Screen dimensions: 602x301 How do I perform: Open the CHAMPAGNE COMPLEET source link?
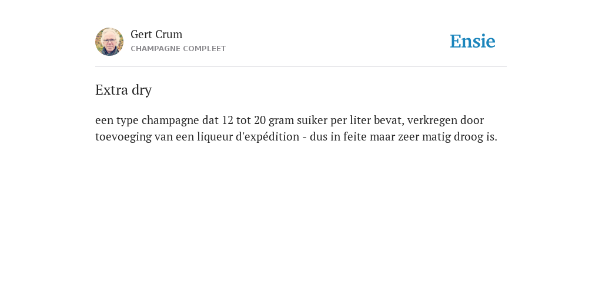pos(178,49)
